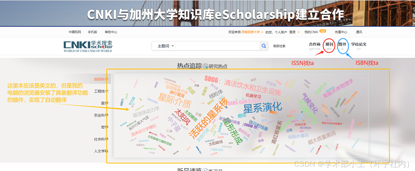Switch to the 工程技术 category tab
Viewport: 415px width, 171px height.
pyautogui.click(x=101, y=91)
